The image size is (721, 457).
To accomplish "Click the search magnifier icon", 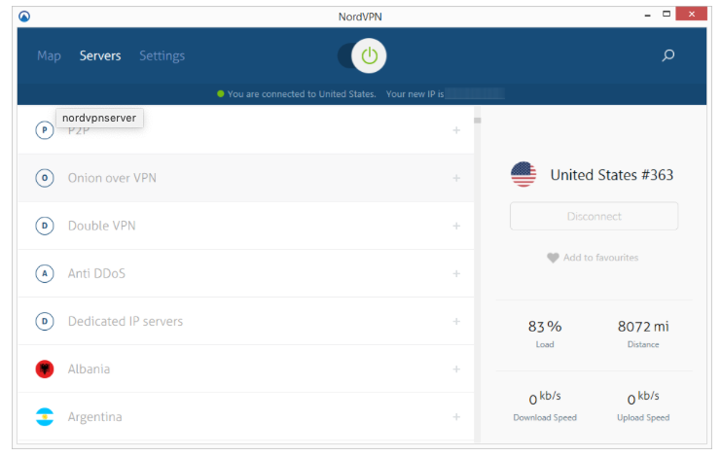I will [667, 56].
